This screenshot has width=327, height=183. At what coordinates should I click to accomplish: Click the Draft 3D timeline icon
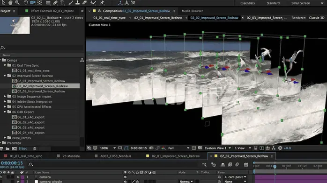pos(213,165)
